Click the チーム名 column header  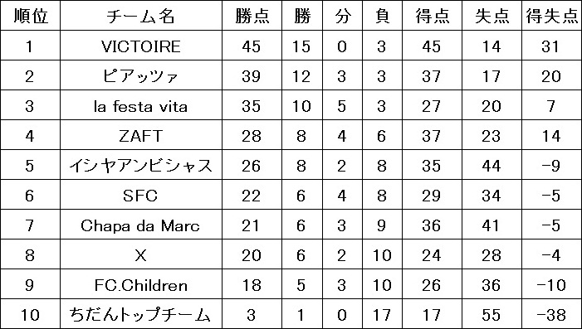pos(141,16)
